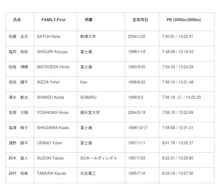Click the 住友電工 affiliation cell
This screenshot has height=195, width=221.
pos(88,174)
